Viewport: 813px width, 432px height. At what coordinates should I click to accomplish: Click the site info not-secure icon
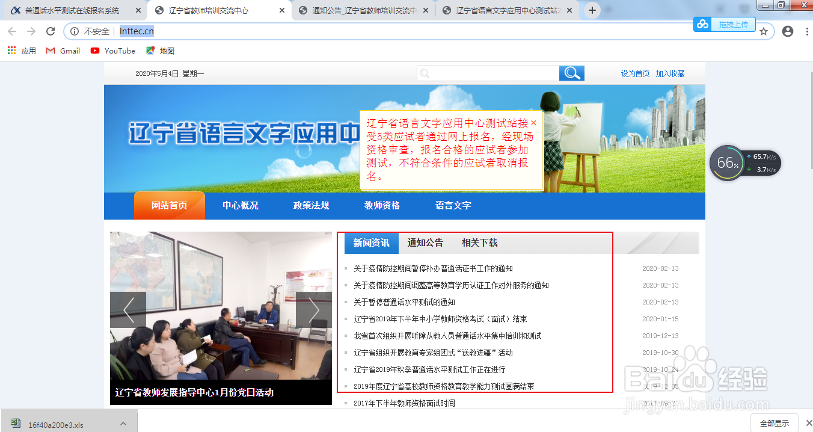pos(75,31)
